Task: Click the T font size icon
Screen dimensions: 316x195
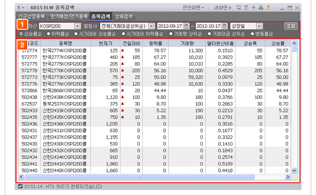Action: (246, 8)
